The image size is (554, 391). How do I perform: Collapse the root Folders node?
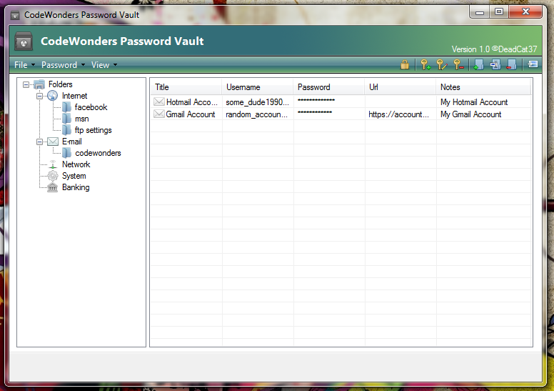tap(26, 84)
